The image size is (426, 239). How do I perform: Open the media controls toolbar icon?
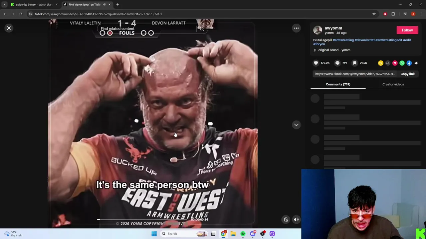tap(405, 14)
